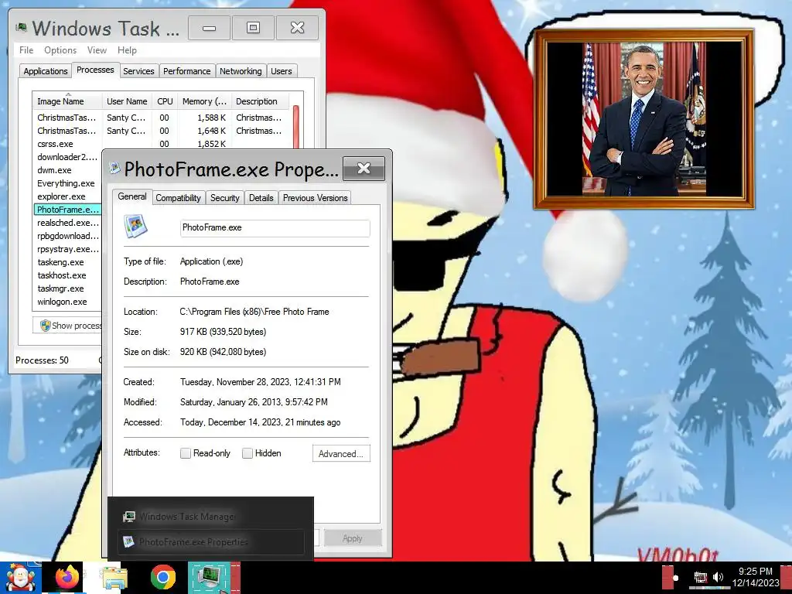The height and width of the screenshot is (594, 792).
Task: Select the Everything.exe process row
Action: pos(68,183)
